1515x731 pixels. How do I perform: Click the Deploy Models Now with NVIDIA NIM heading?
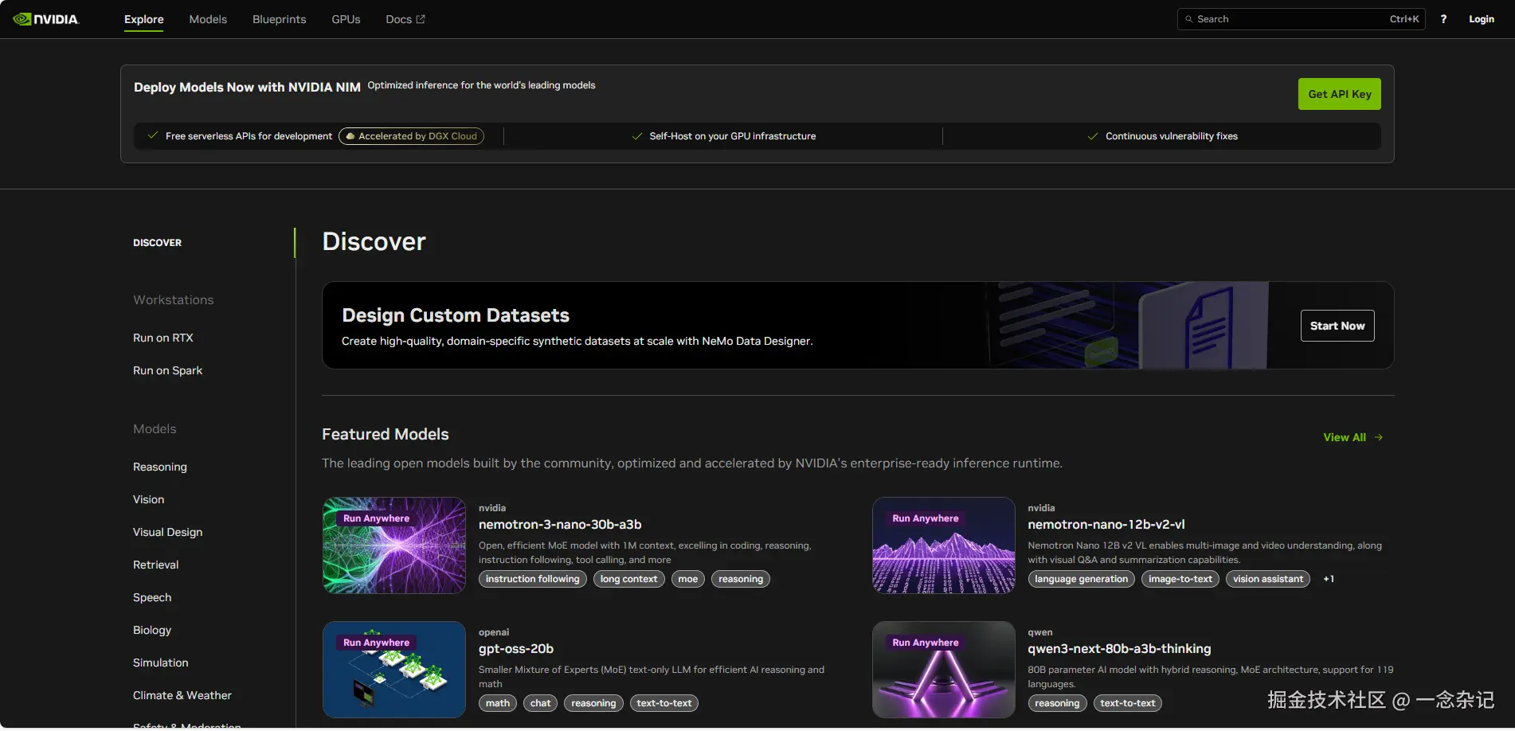[247, 87]
